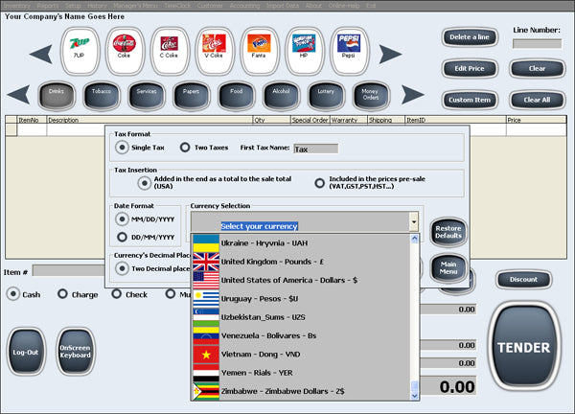Choose the Fanta product icon

(260, 51)
